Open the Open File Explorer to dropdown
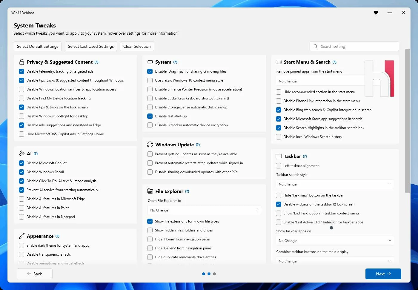The height and width of the screenshot is (290, 418). click(x=204, y=210)
